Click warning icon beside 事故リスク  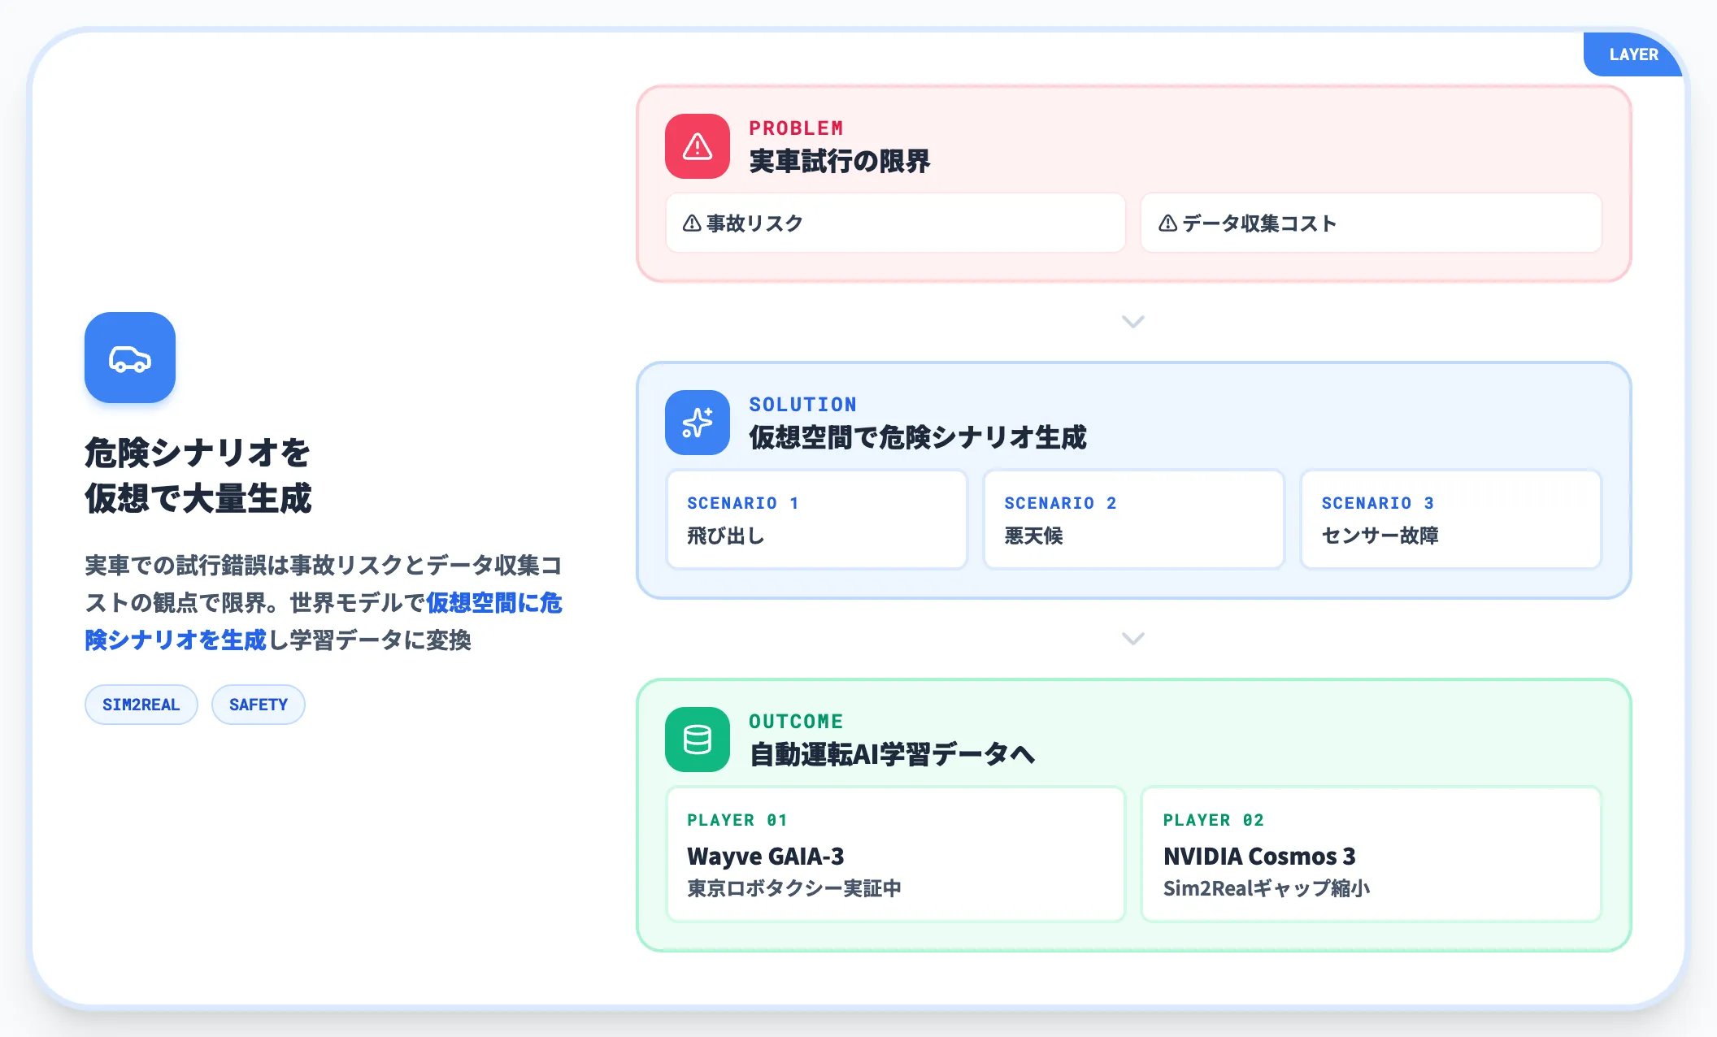pyautogui.click(x=692, y=223)
